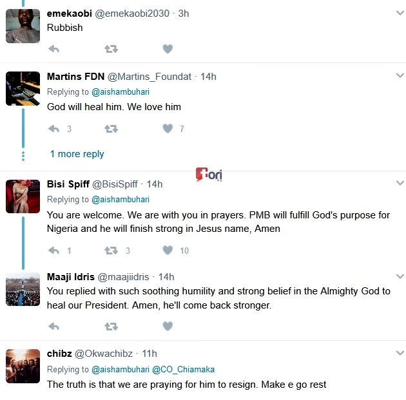406x400 pixels.
Task: Open @aishambuhari mention in Bisi Spiff's tweet
Action: click(x=120, y=200)
